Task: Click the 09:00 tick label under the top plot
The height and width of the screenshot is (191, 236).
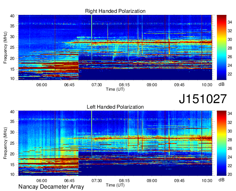Action: [x=152, y=85]
